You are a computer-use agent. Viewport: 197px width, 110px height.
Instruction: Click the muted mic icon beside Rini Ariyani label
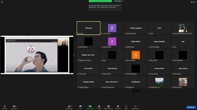78,74
